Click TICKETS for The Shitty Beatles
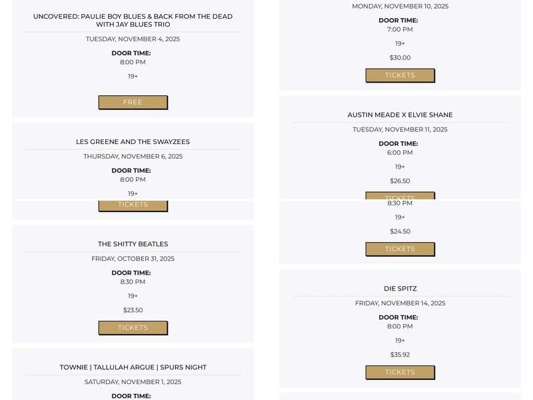The image size is (533, 400). (x=133, y=327)
